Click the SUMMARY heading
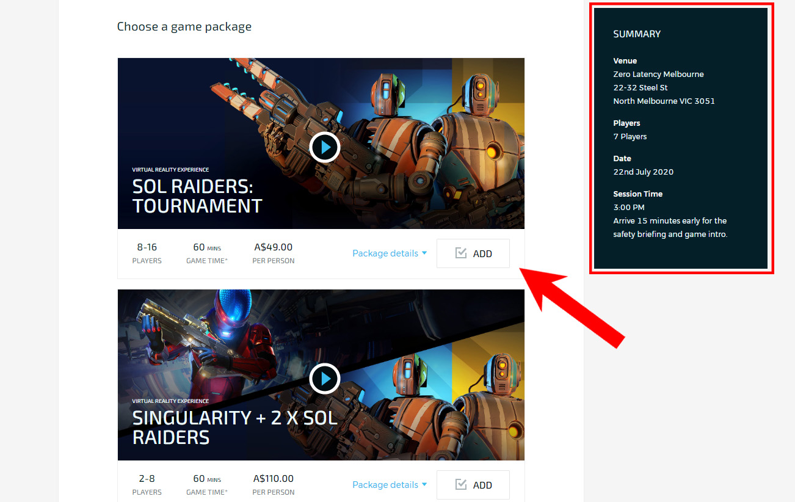The image size is (795, 502). coord(637,34)
